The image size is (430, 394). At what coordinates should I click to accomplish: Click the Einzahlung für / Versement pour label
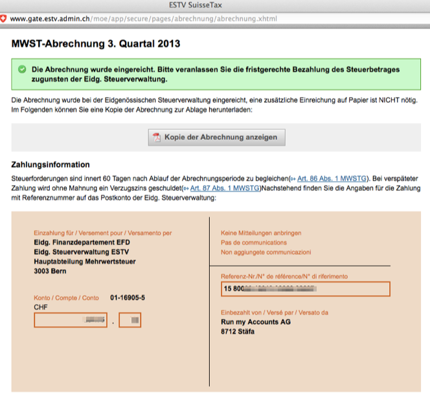click(103, 233)
